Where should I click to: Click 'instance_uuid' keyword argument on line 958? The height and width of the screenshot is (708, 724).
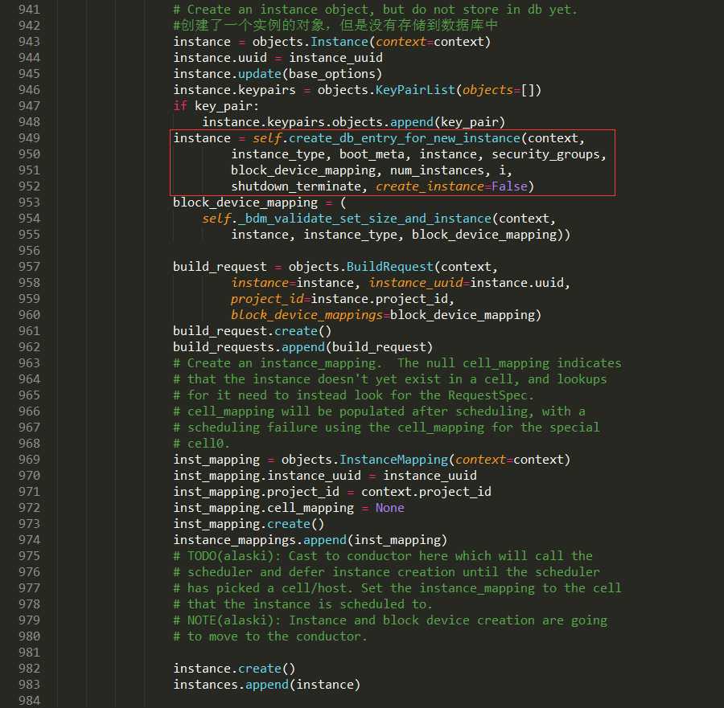pyautogui.click(x=416, y=283)
